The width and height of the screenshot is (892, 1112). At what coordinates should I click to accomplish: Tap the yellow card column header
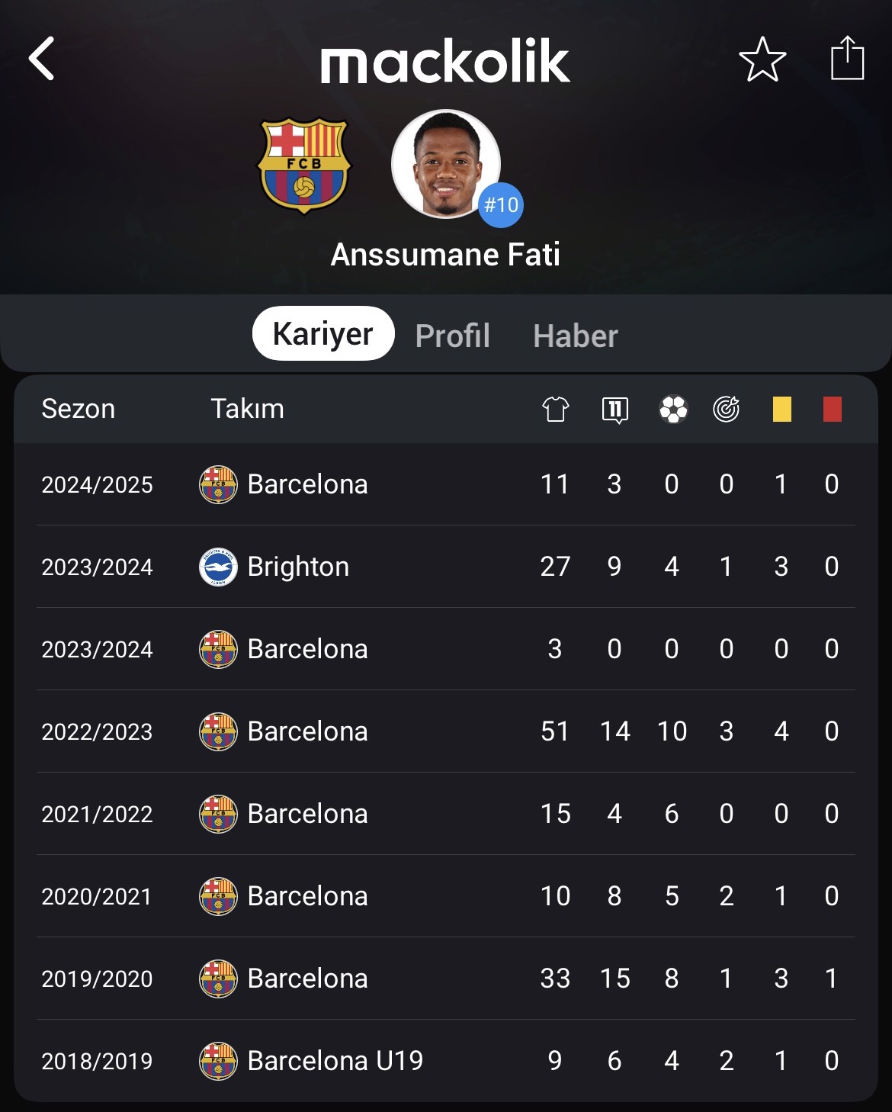point(782,410)
